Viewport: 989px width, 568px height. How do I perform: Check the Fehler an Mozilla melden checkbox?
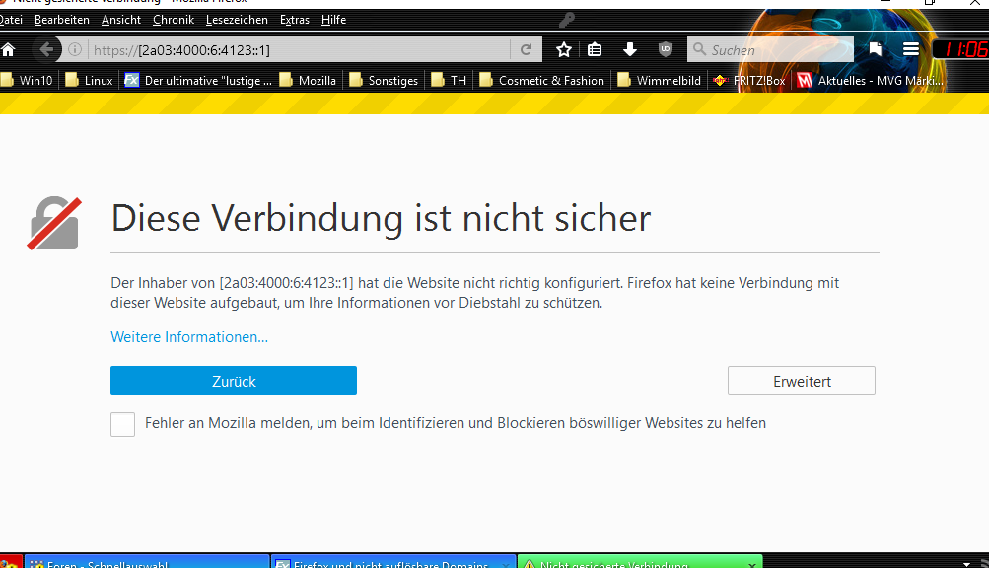coord(122,424)
